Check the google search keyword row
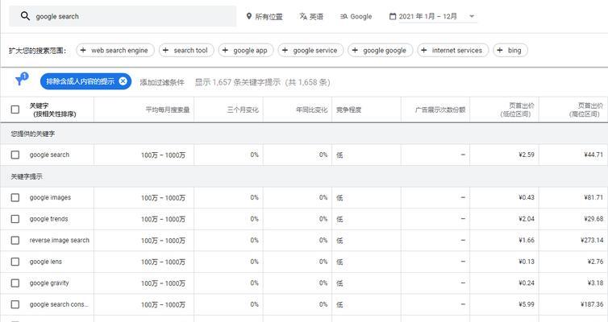The image size is (608, 322). click(x=15, y=155)
